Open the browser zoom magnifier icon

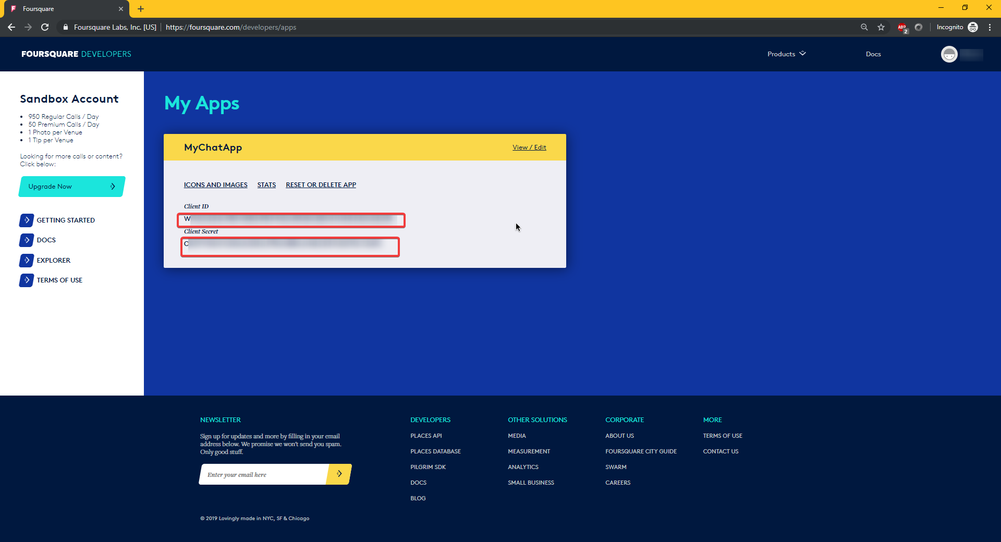point(864,27)
